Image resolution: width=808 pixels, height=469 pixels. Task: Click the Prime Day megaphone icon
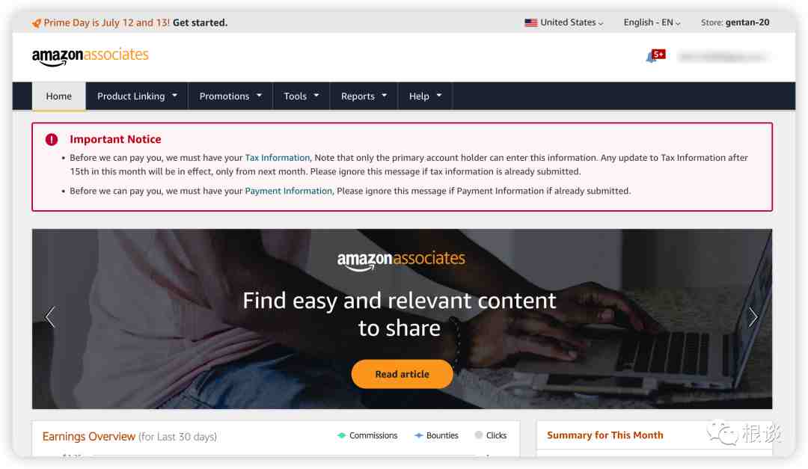(x=36, y=23)
